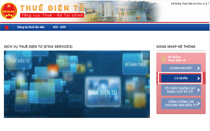
Task: Click the THUẾ ĐIỆN TỬ header title
Action: pyautogui.click(x=52, y=8)
